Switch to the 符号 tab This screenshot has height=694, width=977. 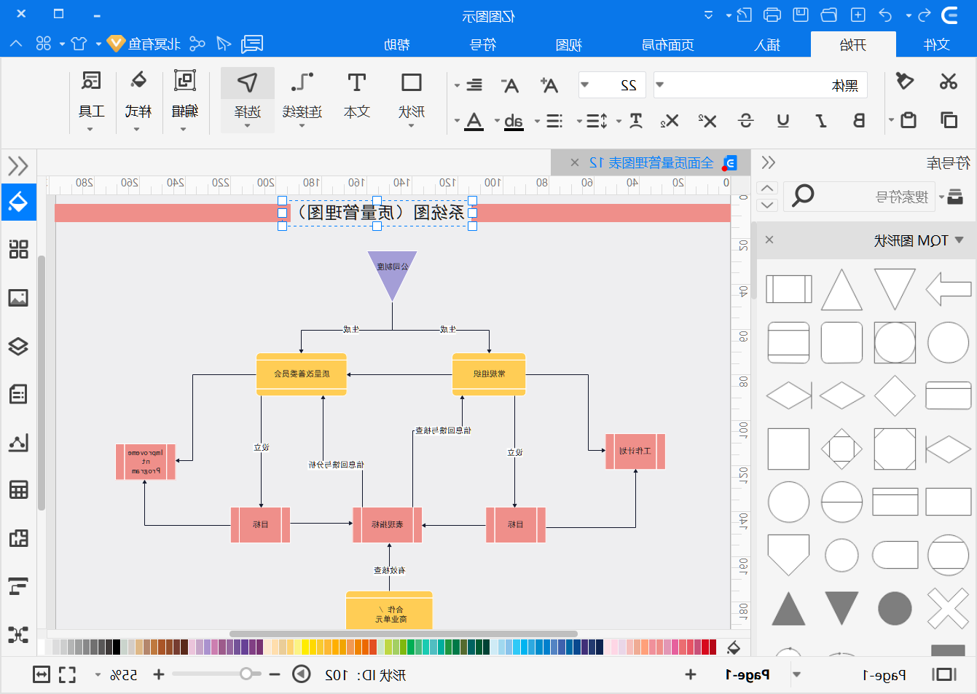483,44
